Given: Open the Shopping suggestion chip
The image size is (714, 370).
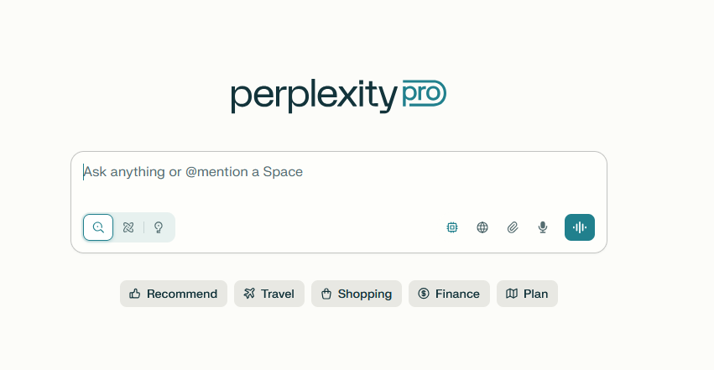Looking at the screenshot, I should (357, 294).
